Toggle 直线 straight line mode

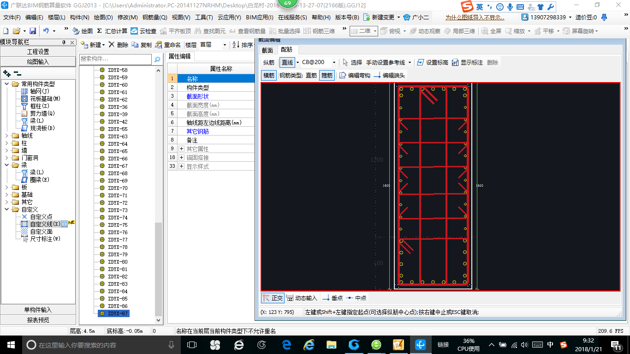point(287,62)
